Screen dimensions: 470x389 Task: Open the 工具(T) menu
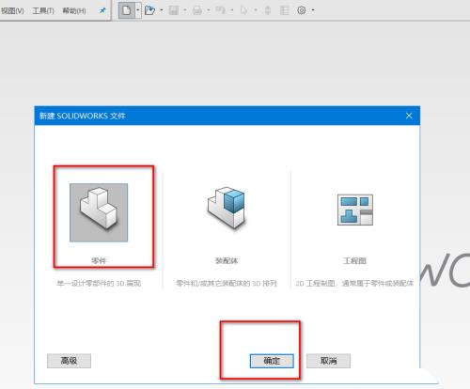(x=43, y=11)
